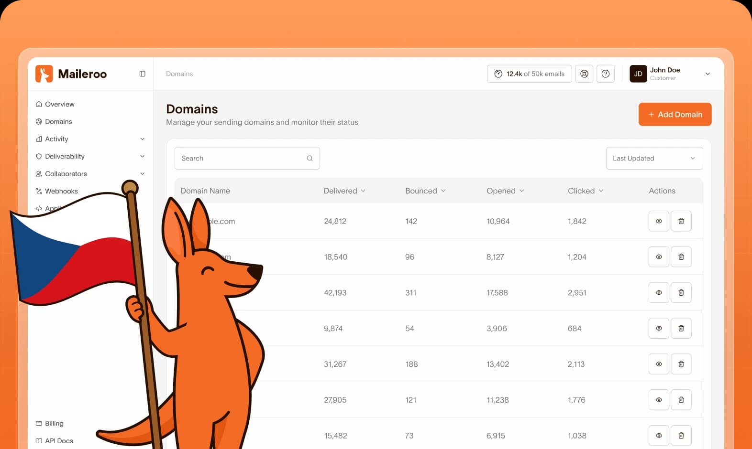752x449 pixels.
Task: Open the John Doe account menu chevron
Action: point(708,74)
